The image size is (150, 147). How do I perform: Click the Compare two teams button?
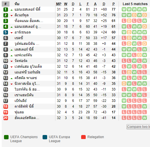pos(138,127)
